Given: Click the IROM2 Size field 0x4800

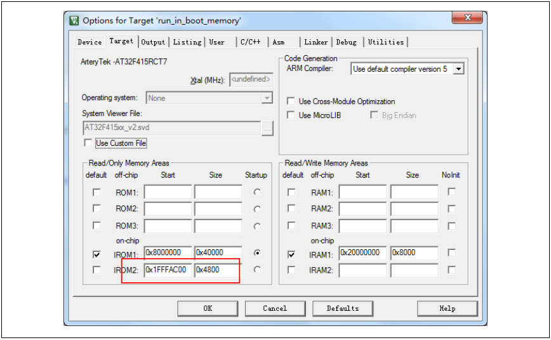Looking at the screenshot, I should click(x=218, y=270).
